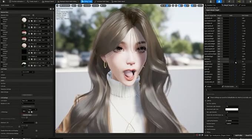Add a material slot with the plus icon
The width and height of the screenshot is (252, 139).
point(33,15)
